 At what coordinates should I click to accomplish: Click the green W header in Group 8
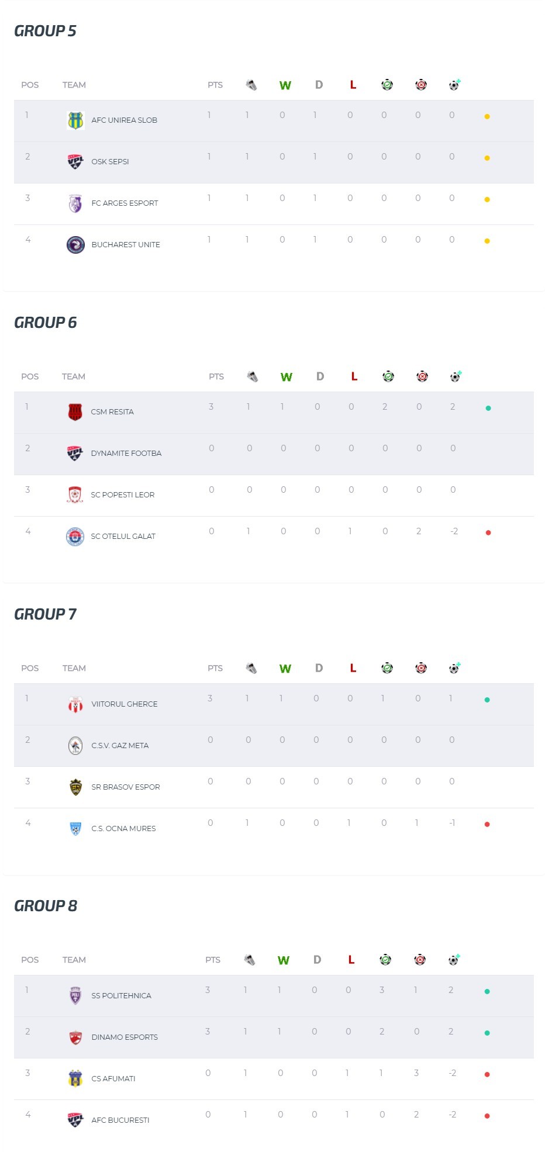click(284, 960)
